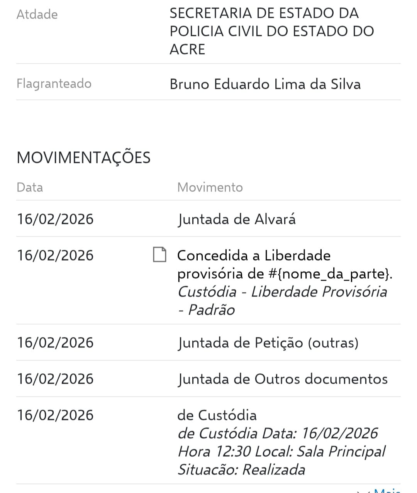
Task: Click the Movimento column header
Action: click(210, 187)
